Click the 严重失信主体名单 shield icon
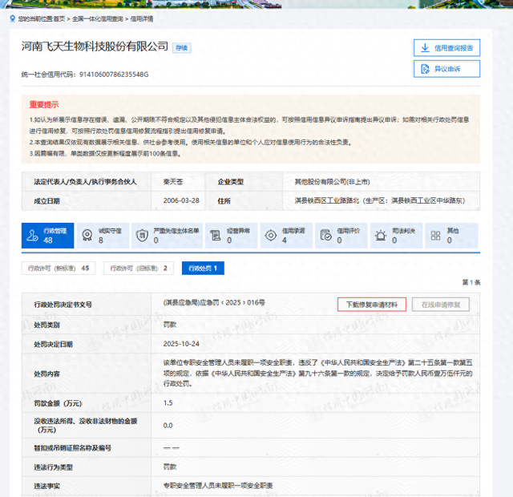Image resolution: width=513 pixels, height=497 pixels. coord(142,236)
